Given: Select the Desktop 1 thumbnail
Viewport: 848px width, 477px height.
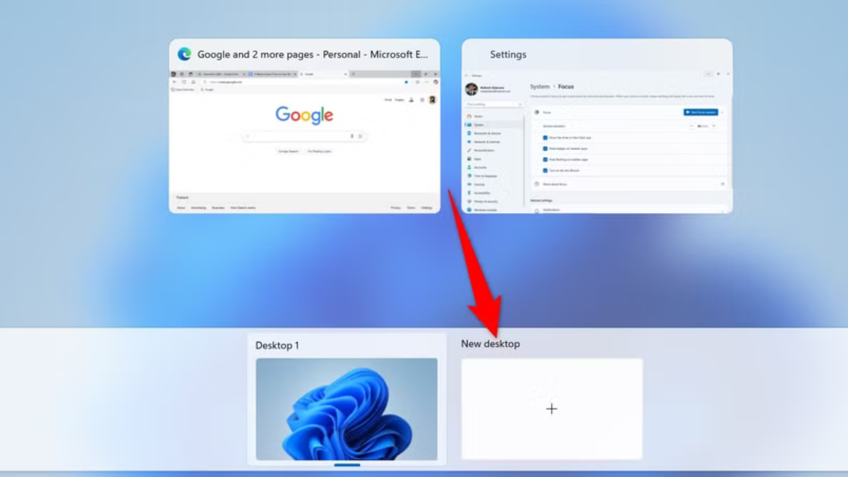Looking at the screenshot, I should pos(347,409).
